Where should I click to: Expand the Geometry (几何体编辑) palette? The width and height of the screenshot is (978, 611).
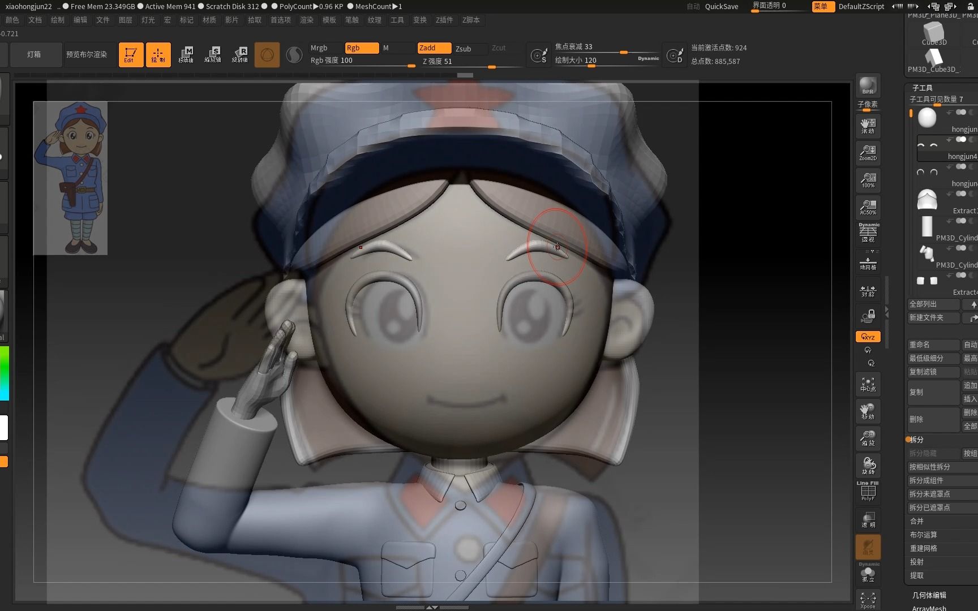tap(929, 595)
